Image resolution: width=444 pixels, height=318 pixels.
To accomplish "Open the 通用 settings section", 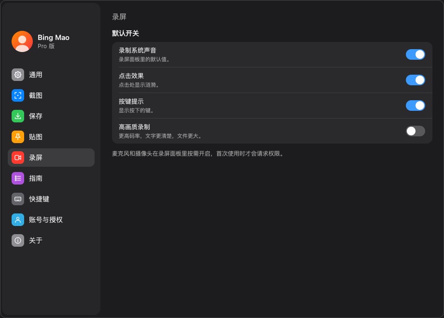I will [x=36, y=75].
